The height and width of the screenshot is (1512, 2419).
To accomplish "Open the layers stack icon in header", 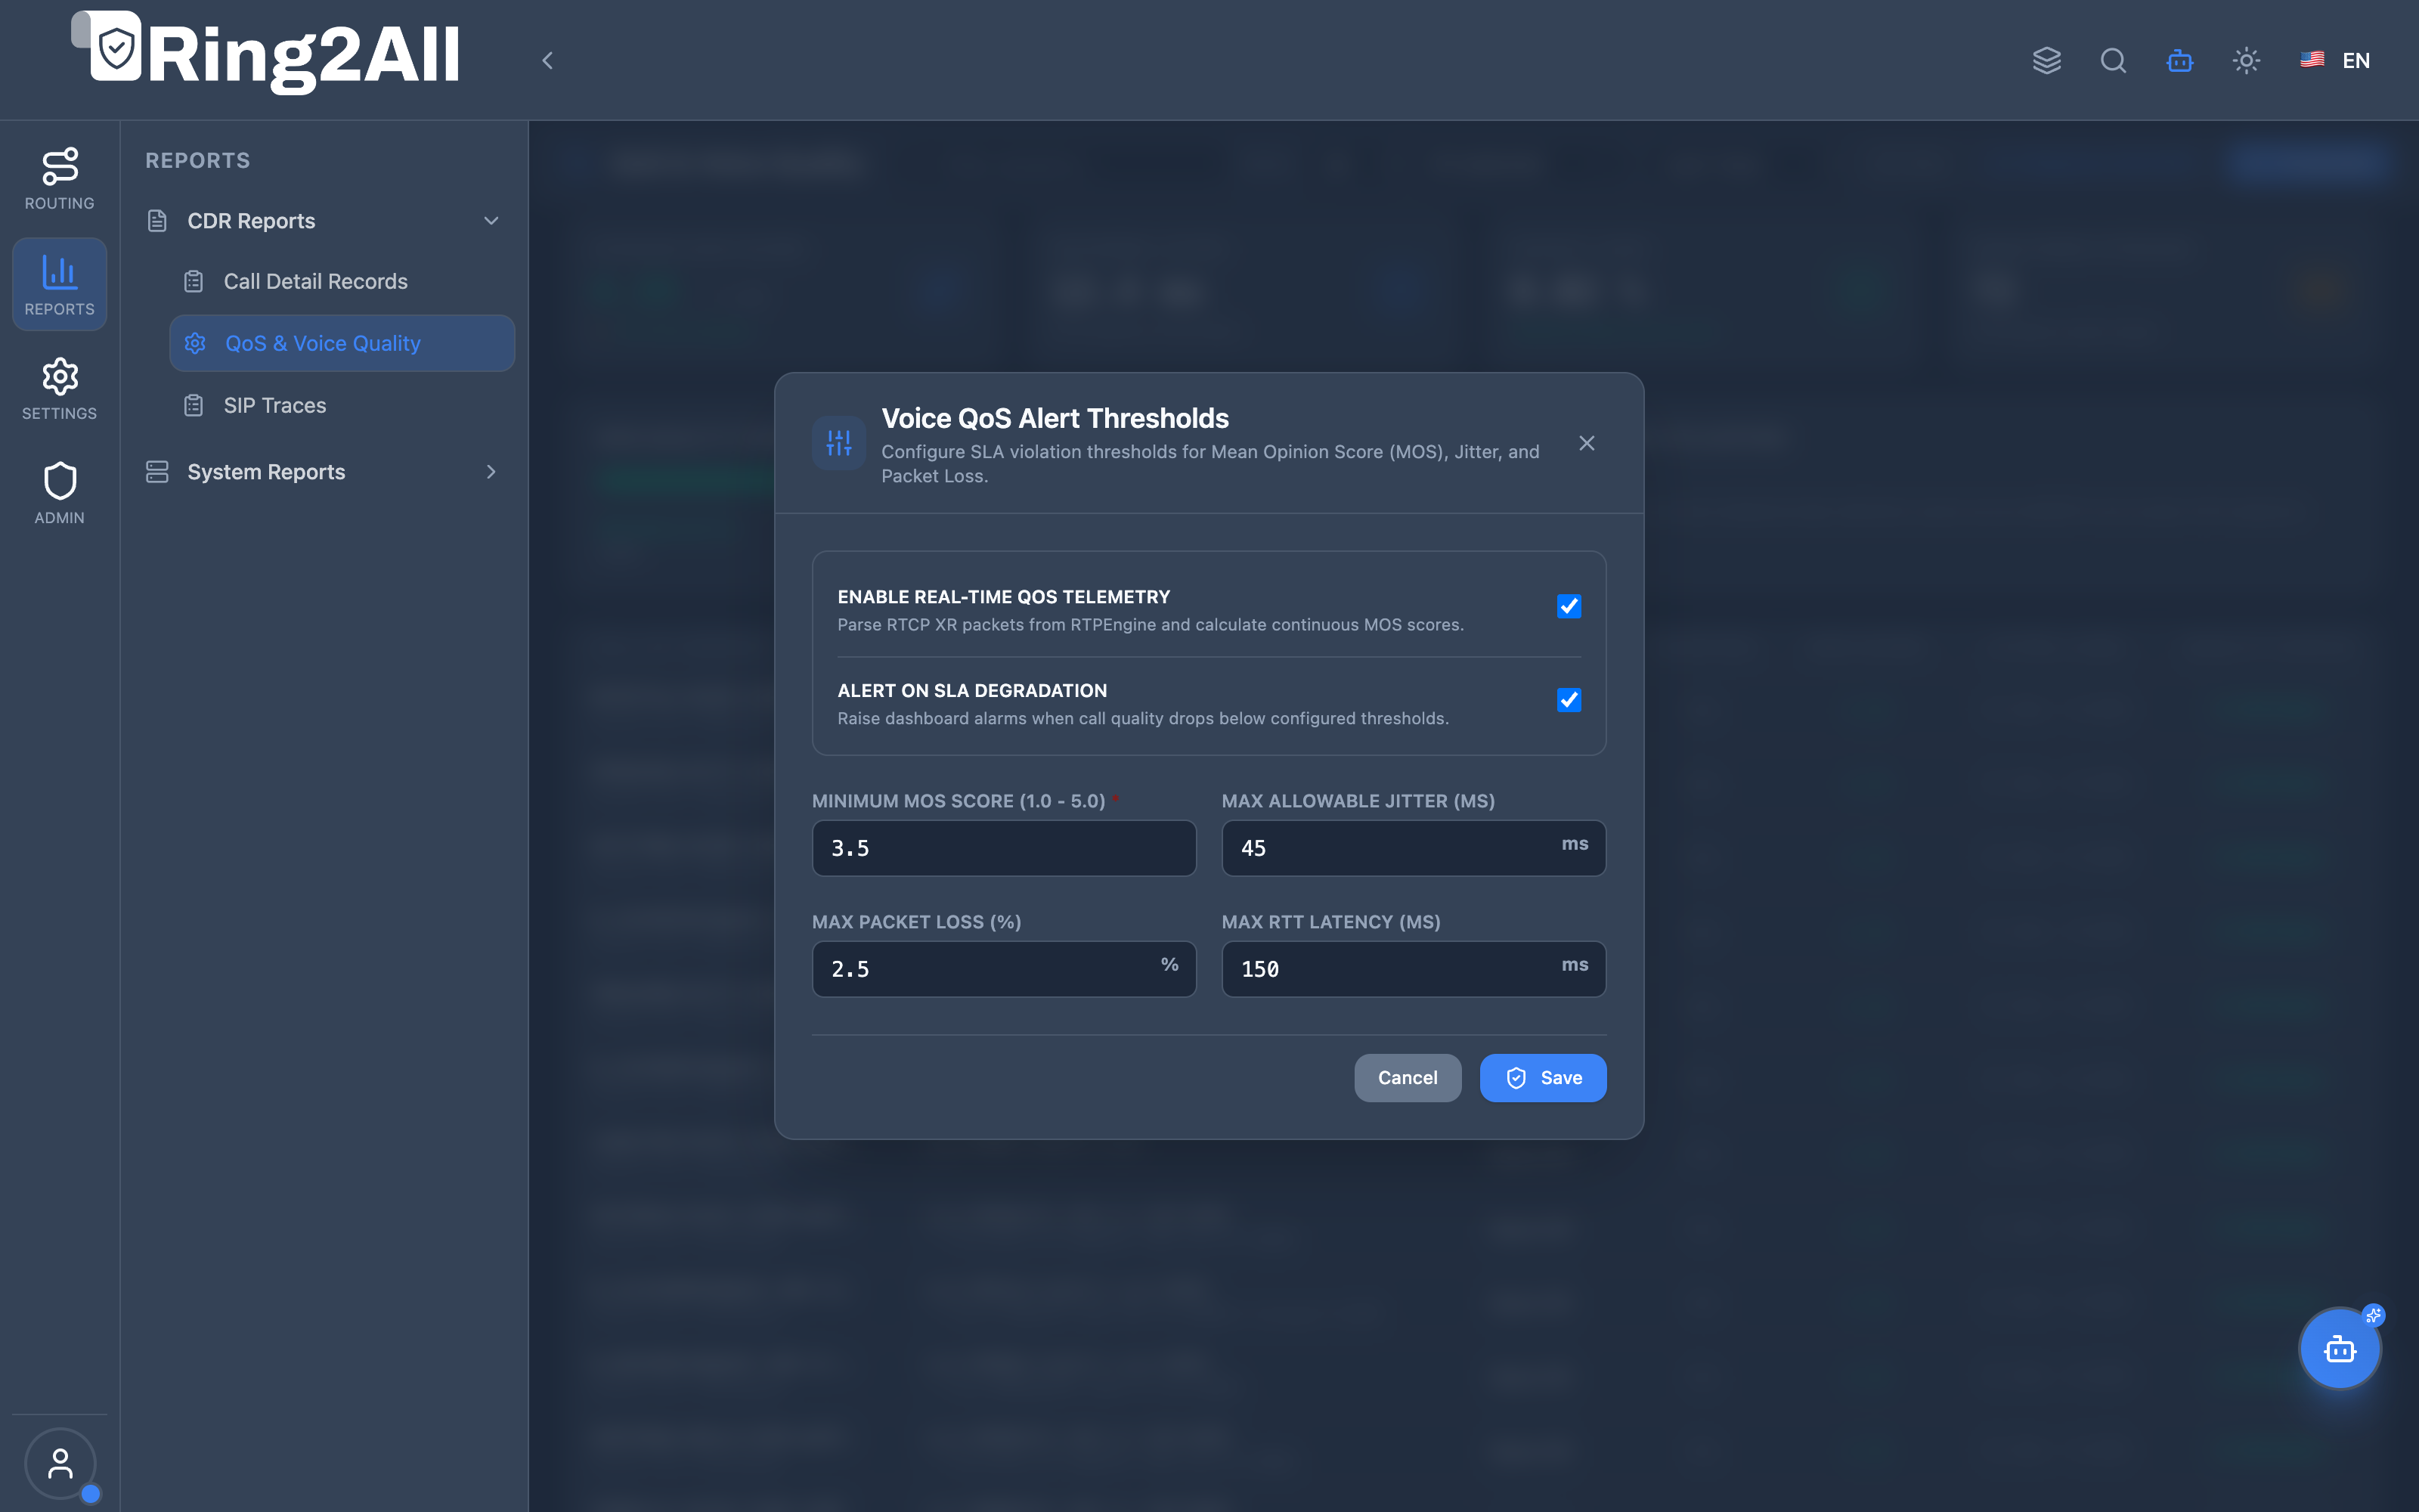I will click(x=2046, y=61).
